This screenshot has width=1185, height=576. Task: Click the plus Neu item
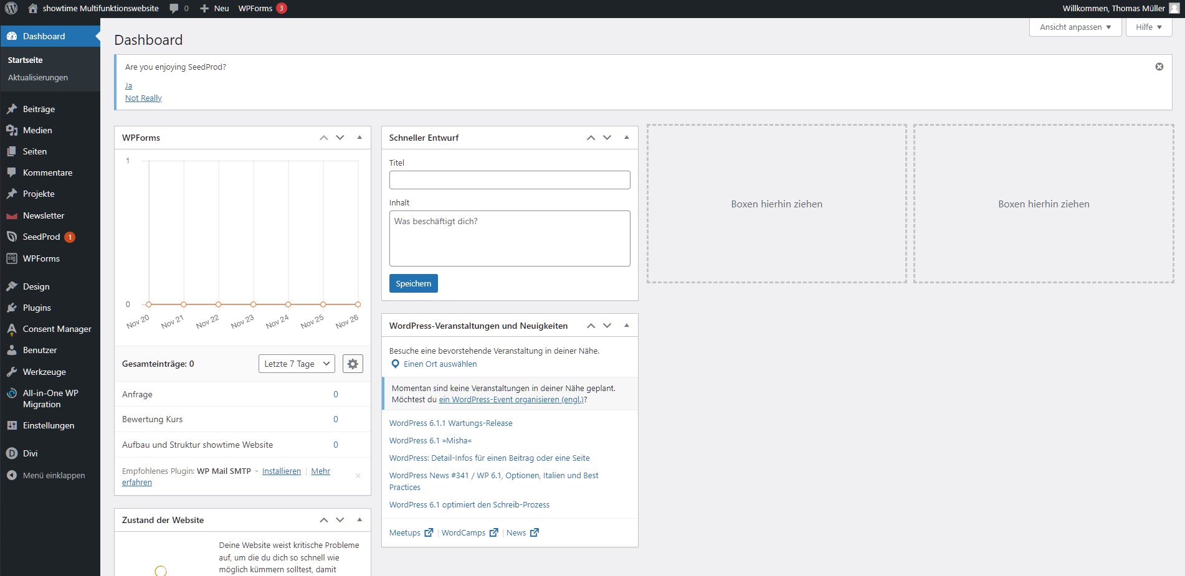tap(214, 9)
